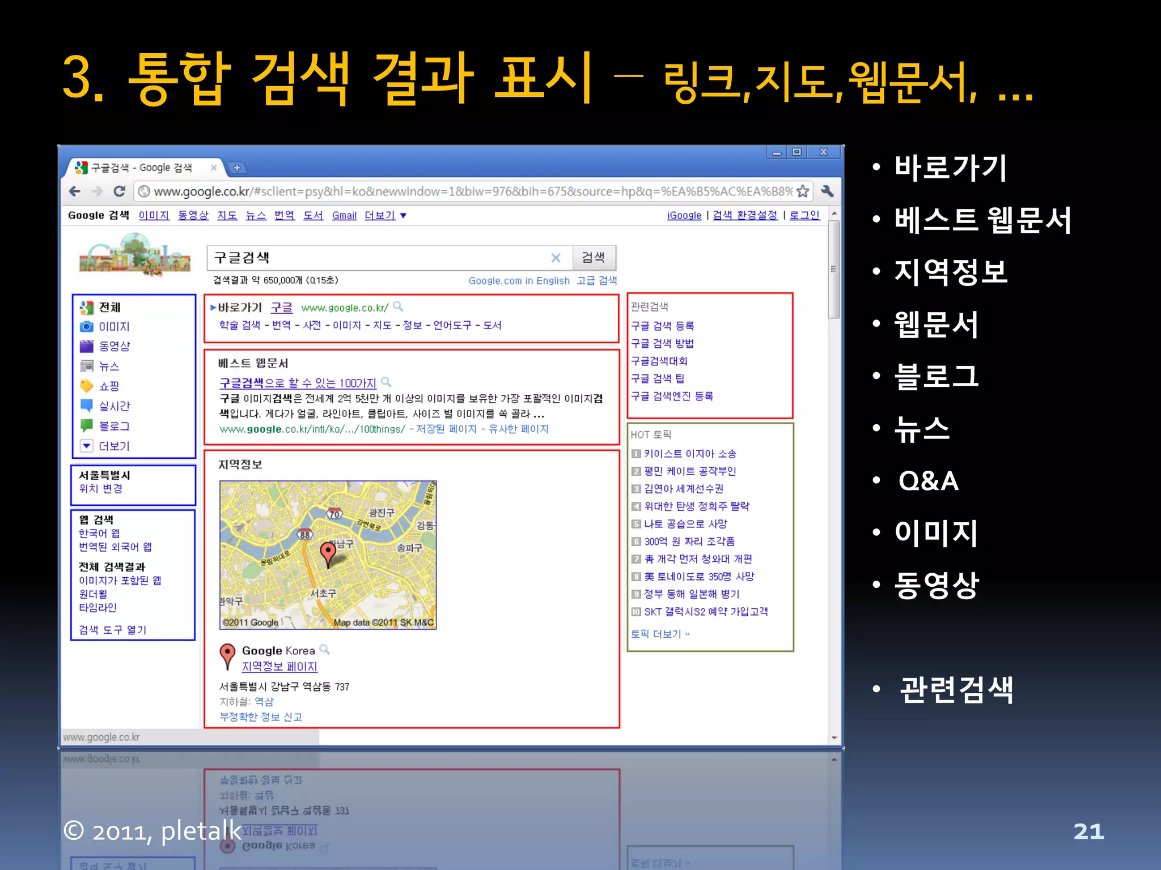The height and width of the screenshot is (870, 1161).
Task: Open 동영상 in top navigation bar
Action: click(193, 216)
